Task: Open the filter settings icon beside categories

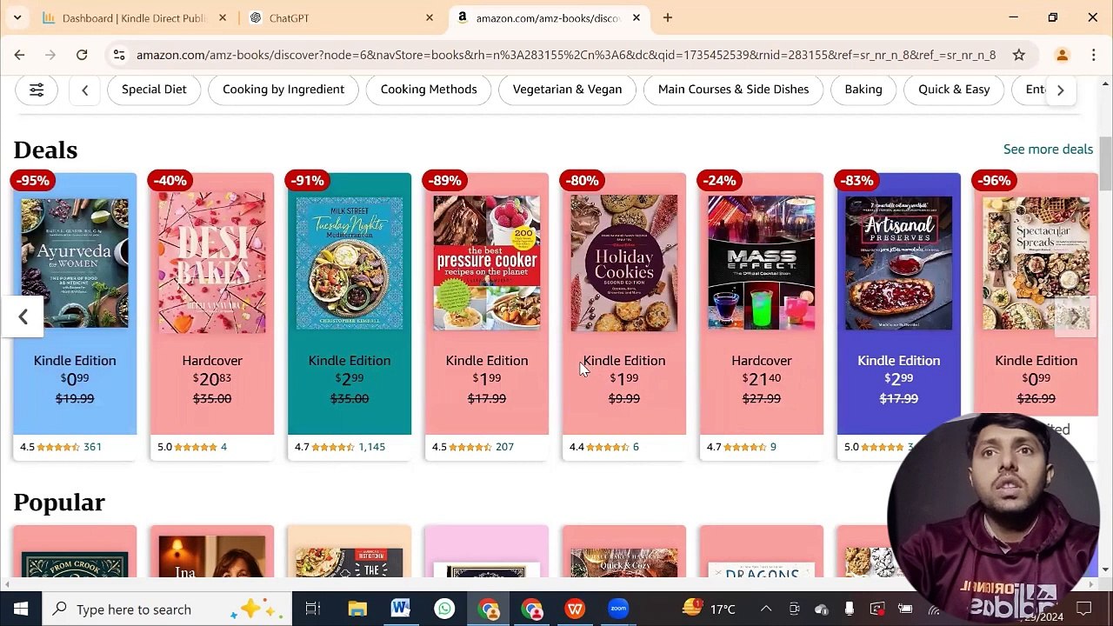Action: pos(37,90)
